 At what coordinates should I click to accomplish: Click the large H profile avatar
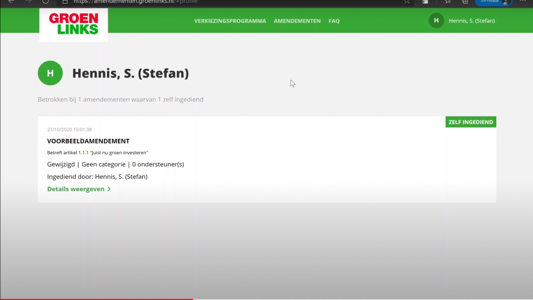coord(50,73)
